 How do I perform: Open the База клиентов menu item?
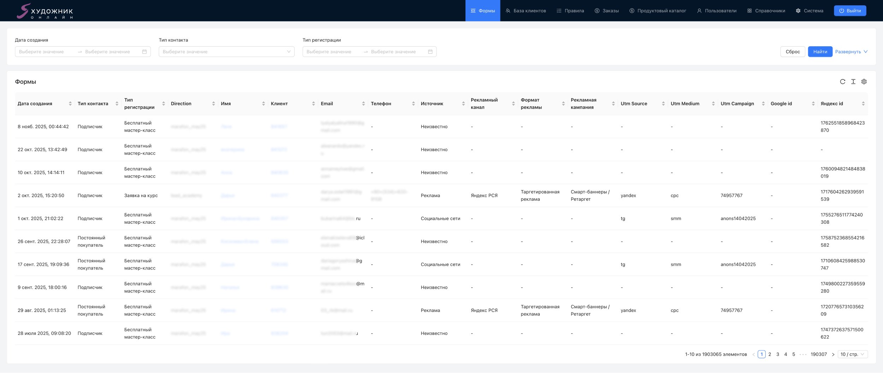tap(526, 11)
